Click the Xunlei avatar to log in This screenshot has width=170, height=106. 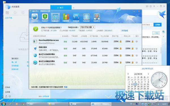point(8,7)
